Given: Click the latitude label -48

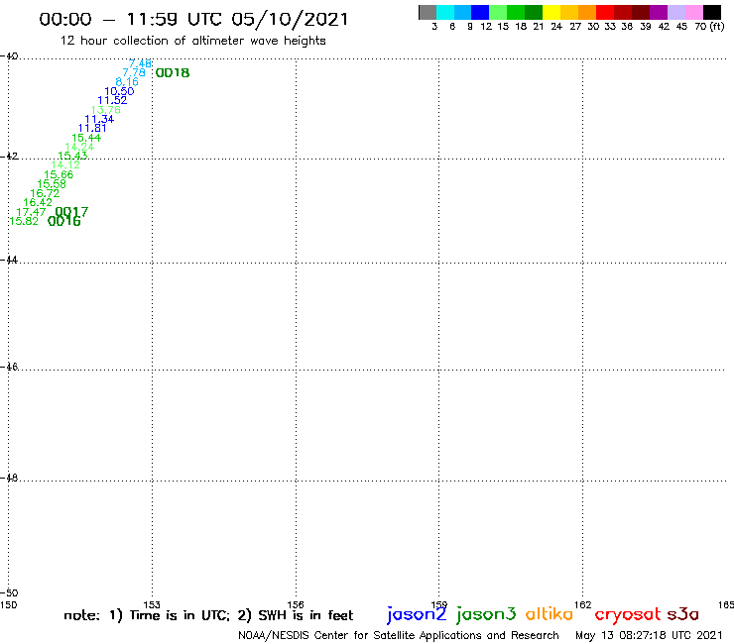Looking at the screenshot, I should point(9,478).
